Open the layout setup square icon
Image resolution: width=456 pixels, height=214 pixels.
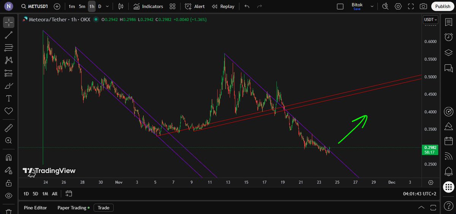tap(340, 6)
